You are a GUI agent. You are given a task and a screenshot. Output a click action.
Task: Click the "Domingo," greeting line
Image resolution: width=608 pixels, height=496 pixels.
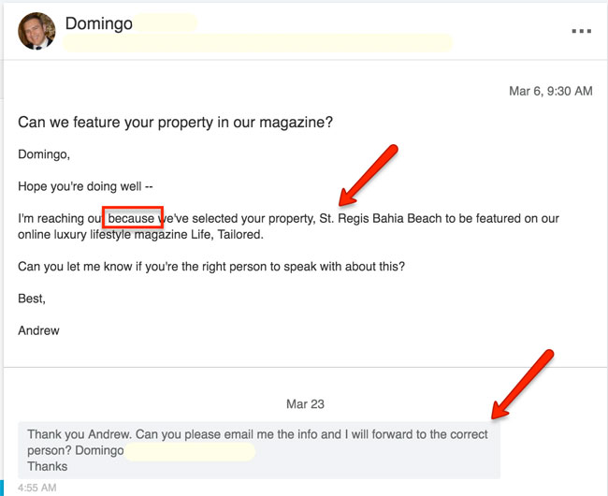click(44, 154)
